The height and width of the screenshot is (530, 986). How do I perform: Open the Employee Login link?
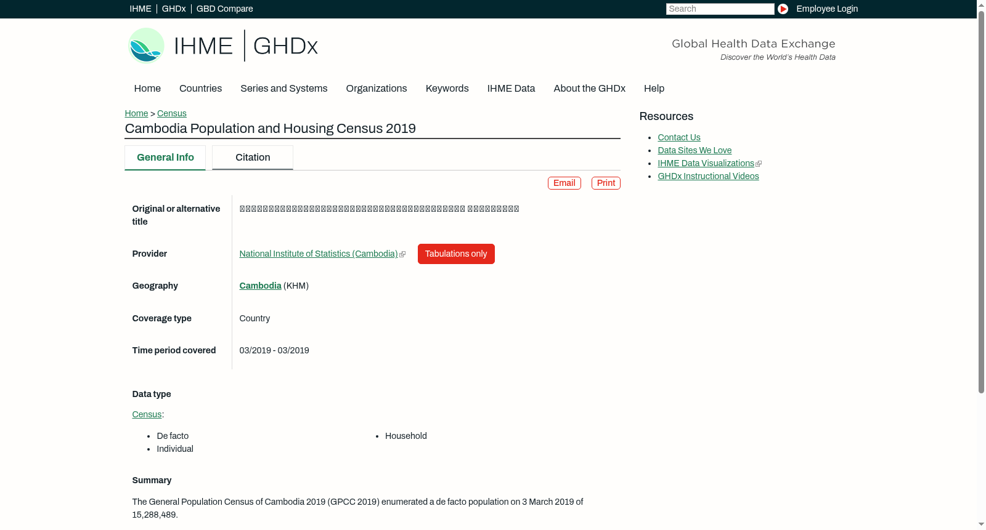(827, 9)
